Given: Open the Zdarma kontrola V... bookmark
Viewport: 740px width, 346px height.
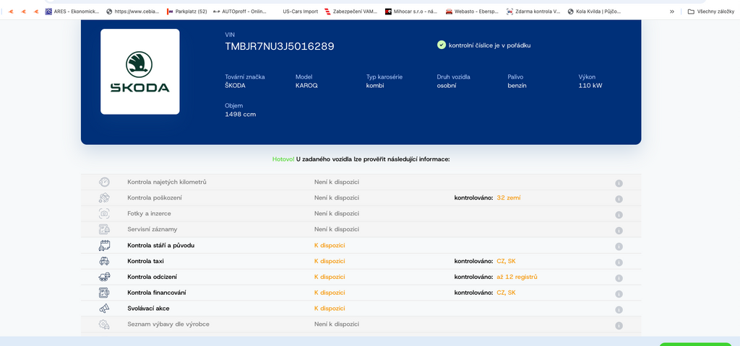Looking at the screenshot, I should coord(533,12).
